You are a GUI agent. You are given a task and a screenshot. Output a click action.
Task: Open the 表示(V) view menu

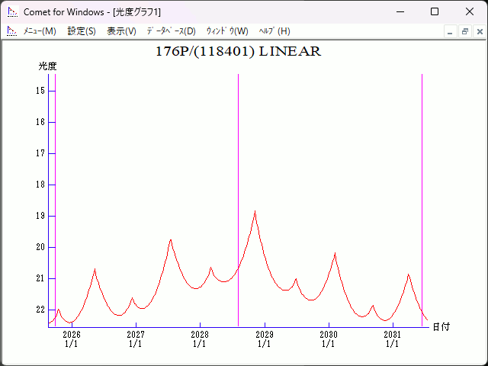[121, 31]
